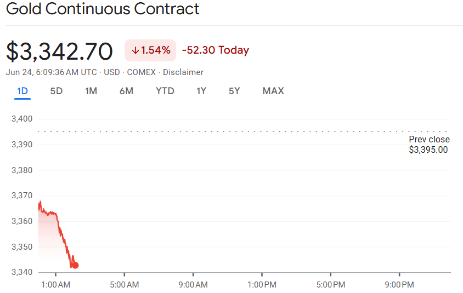The width and height of the screenshot is (463, 293).
Task: Open the 6M chart view
Action: (126, 91)
